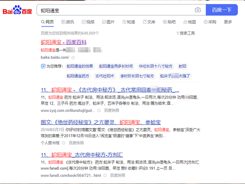Viewport: 245px width, 184px height.
Task: Expand arrow next to www.fane8.com URL
Action: point(105,175)
